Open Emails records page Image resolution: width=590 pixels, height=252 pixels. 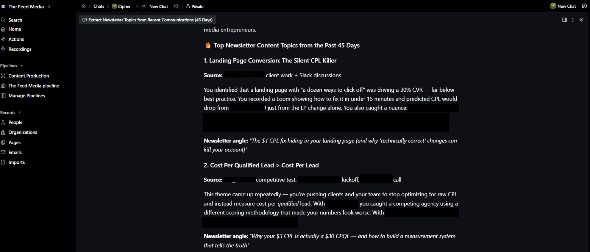[15, 152]
